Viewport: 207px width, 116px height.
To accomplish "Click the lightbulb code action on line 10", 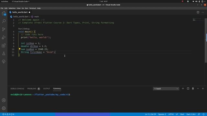I will pyautogui.click(x=19, y=49).
